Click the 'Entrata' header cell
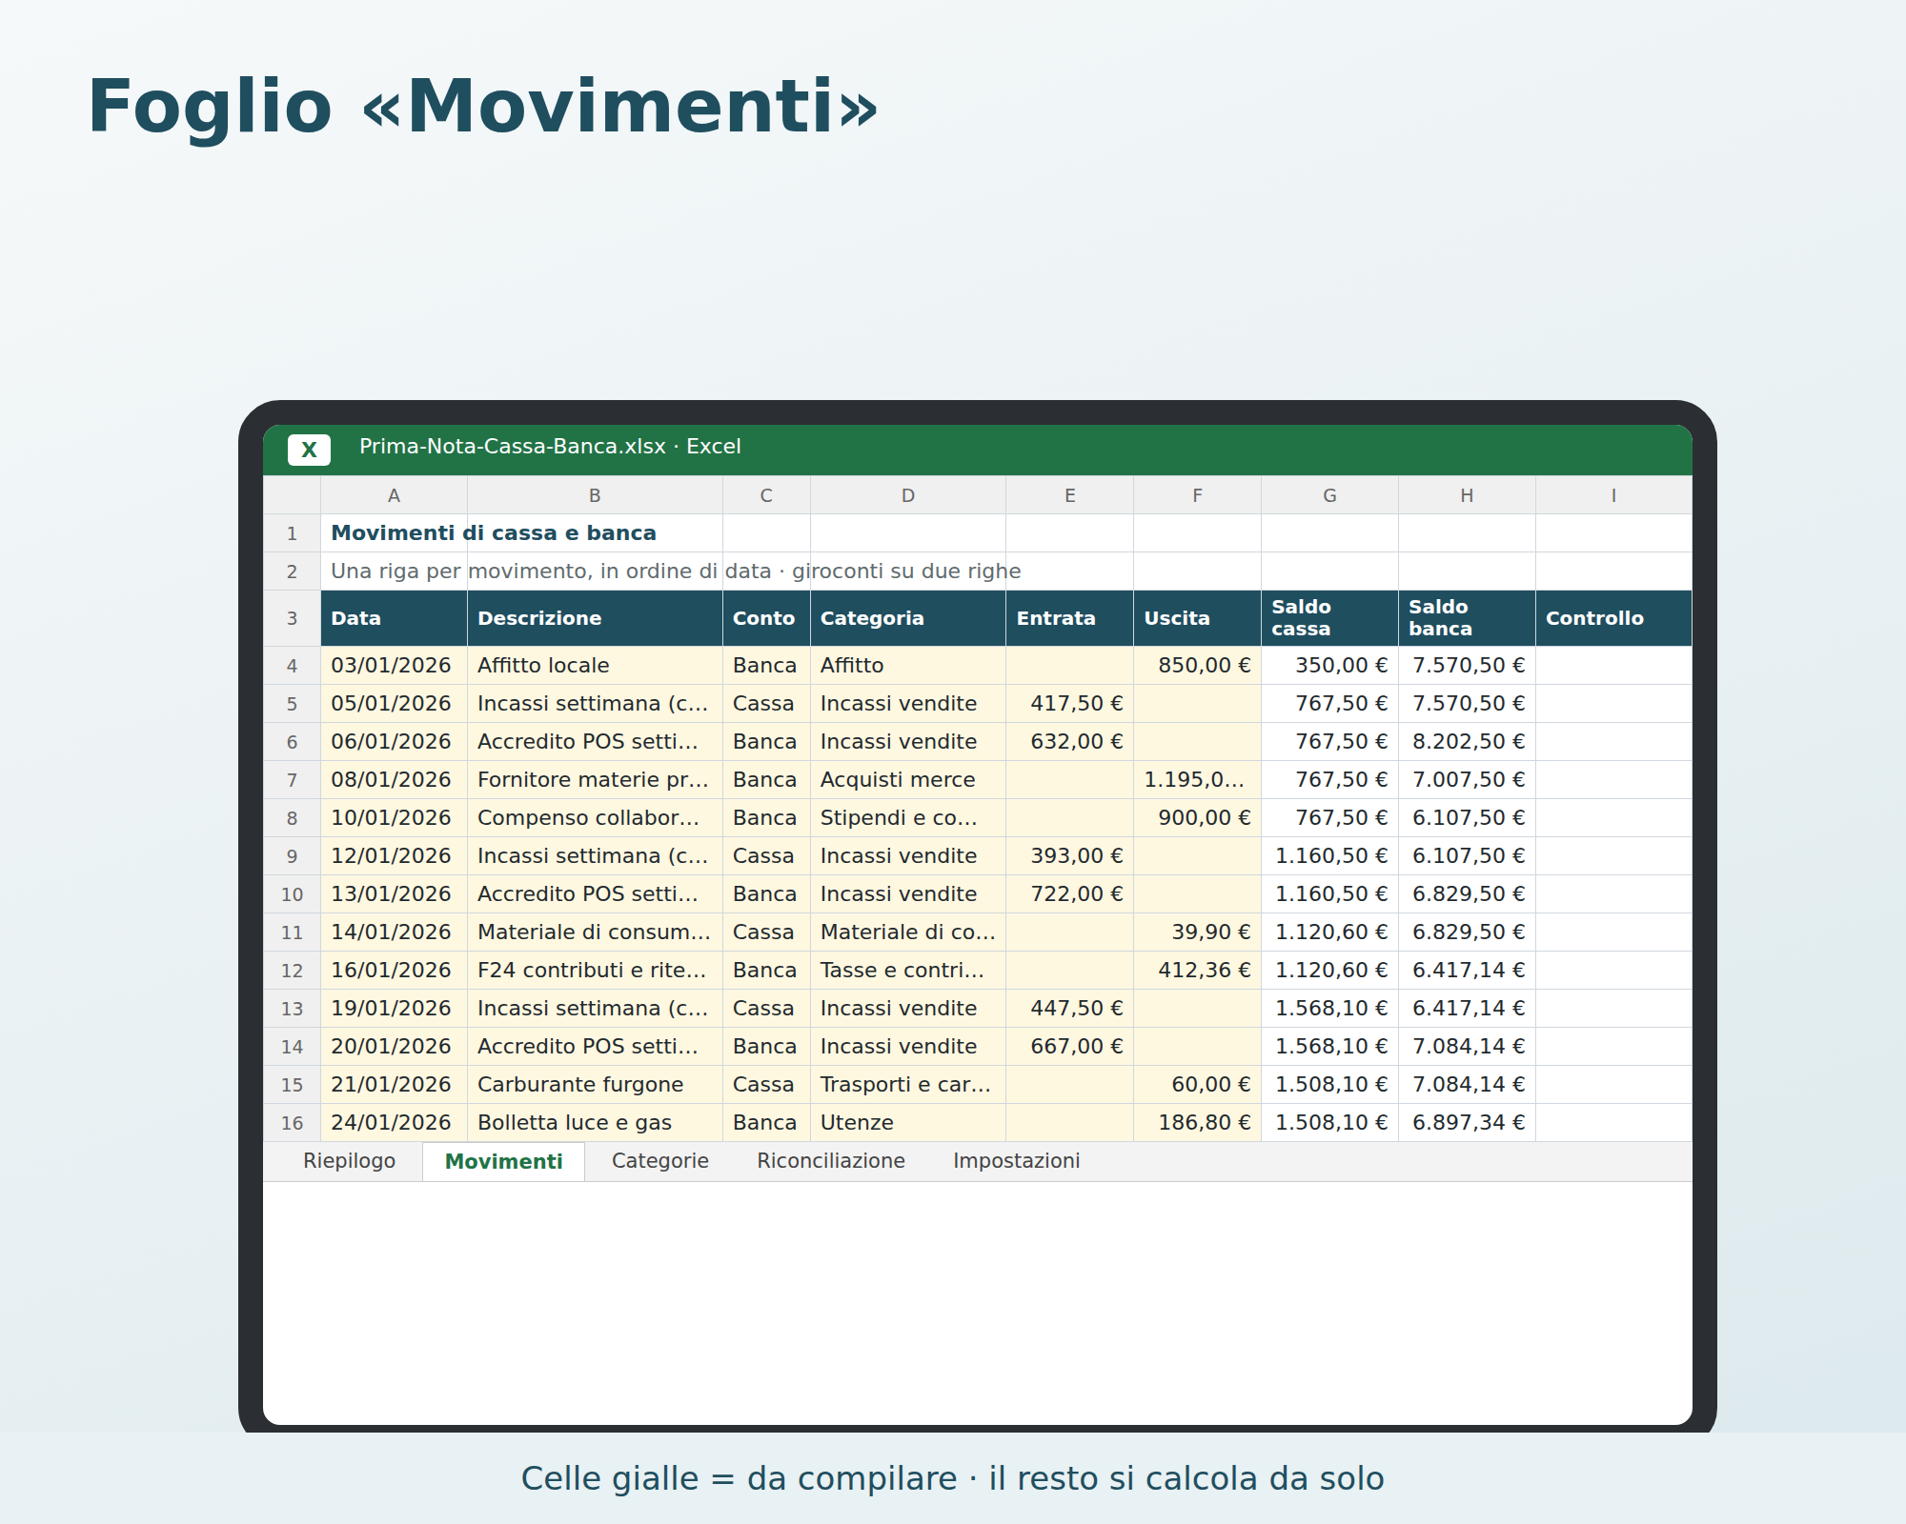This screenshot has width=1906, height=1524. click(1069, 618)
